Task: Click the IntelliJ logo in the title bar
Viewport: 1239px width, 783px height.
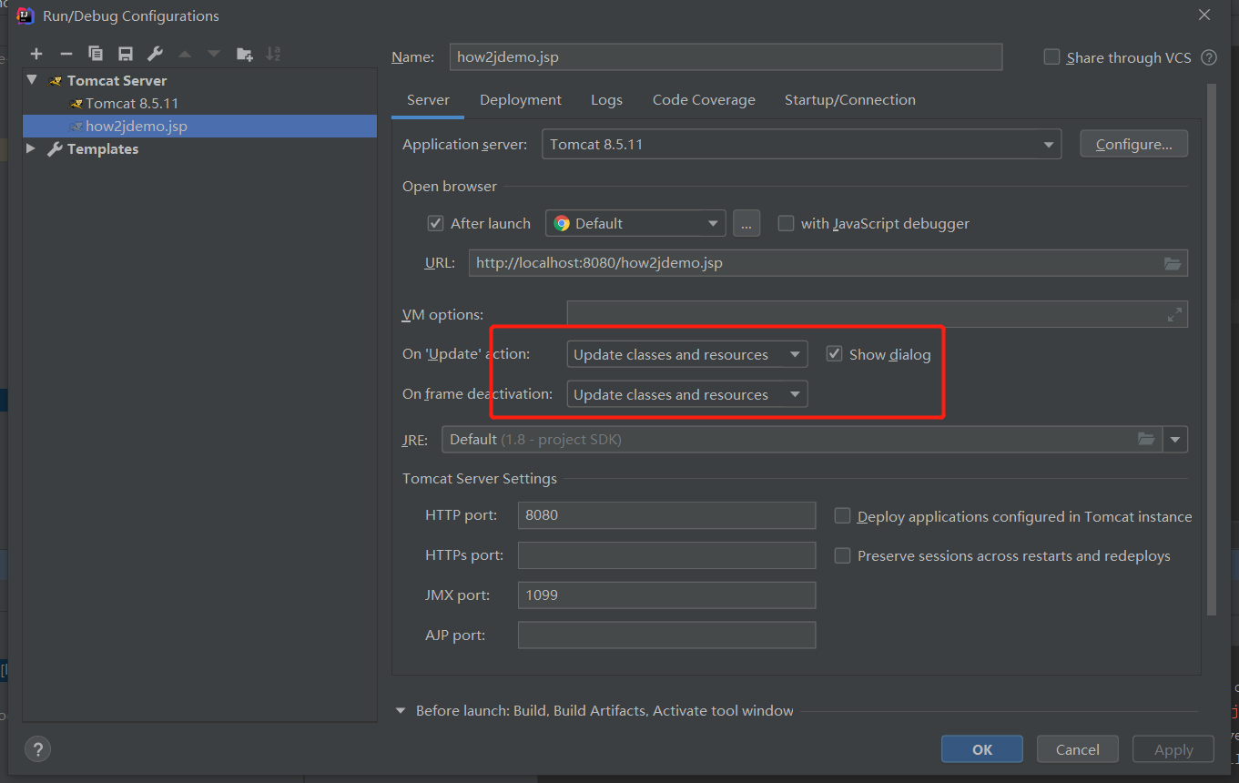Action: [26, 15]
